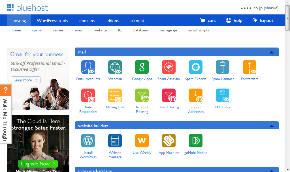
Task: Open the addons tab
Action: pos(112,20)
